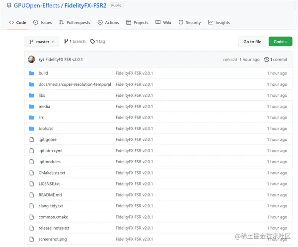Open the FidelityFX-FSR2 repository link
The height and width of the screenshot is (247, 298).
pyautogui.click(x=85, y=5)
